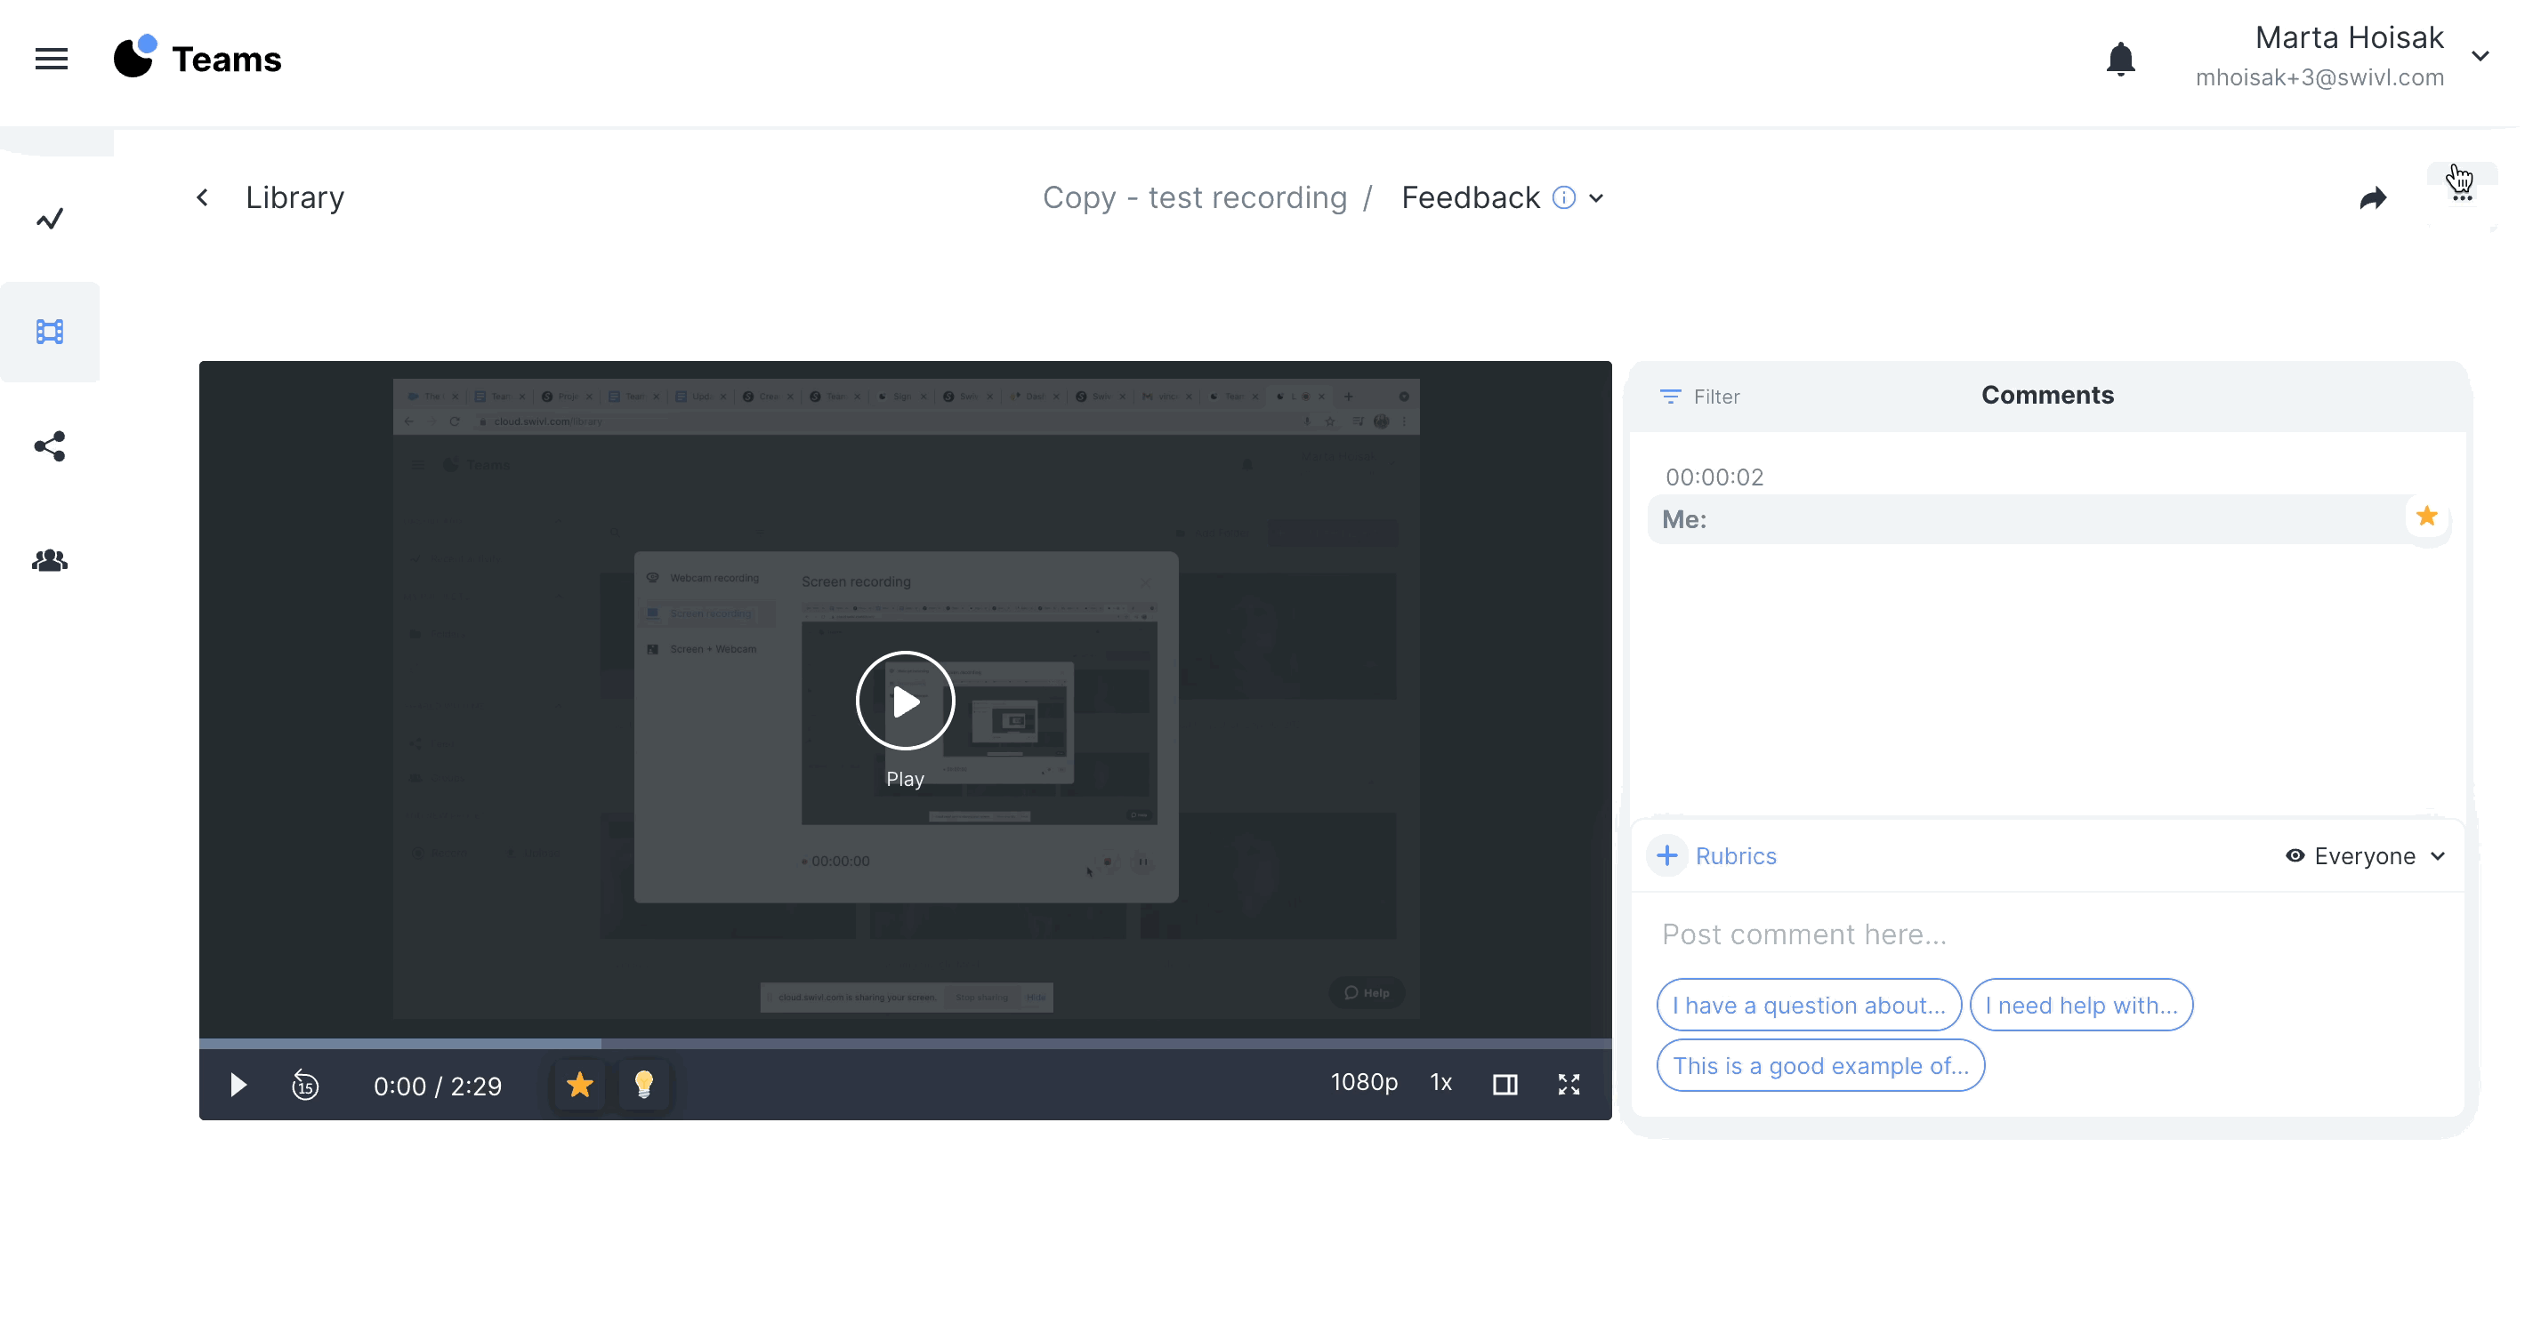Open the hamburger navigation menu
The width and height of the screenshot is (2541, 1323).
point(52,60)
